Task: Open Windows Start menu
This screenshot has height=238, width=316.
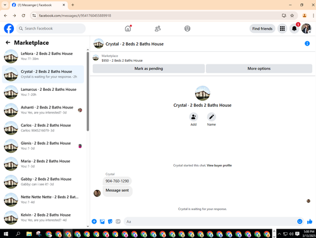Action: coord(6,234)
